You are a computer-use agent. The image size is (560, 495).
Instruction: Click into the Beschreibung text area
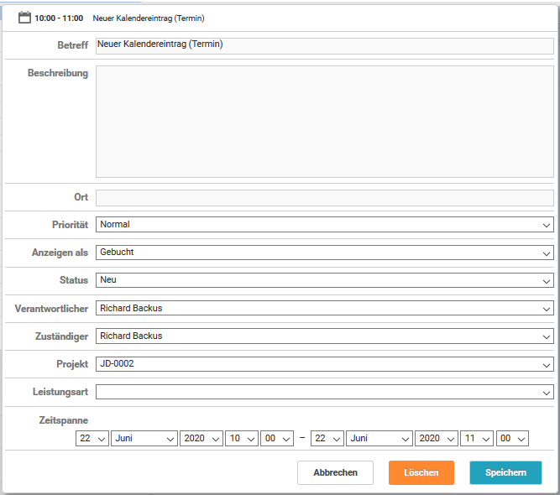point(324,122)
